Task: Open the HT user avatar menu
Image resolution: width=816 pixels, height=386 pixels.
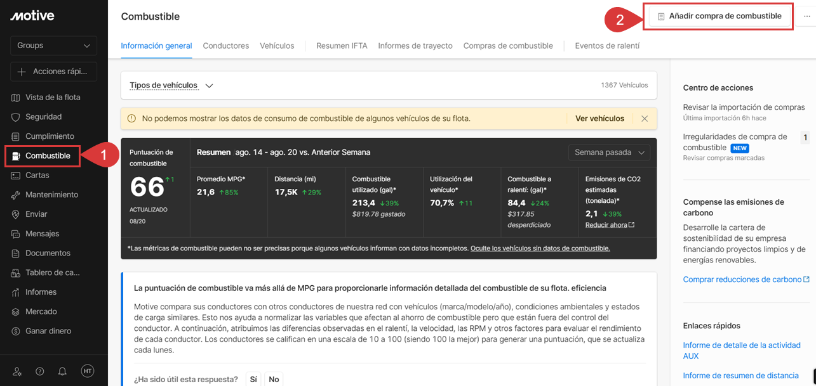Action: [88, 371]
